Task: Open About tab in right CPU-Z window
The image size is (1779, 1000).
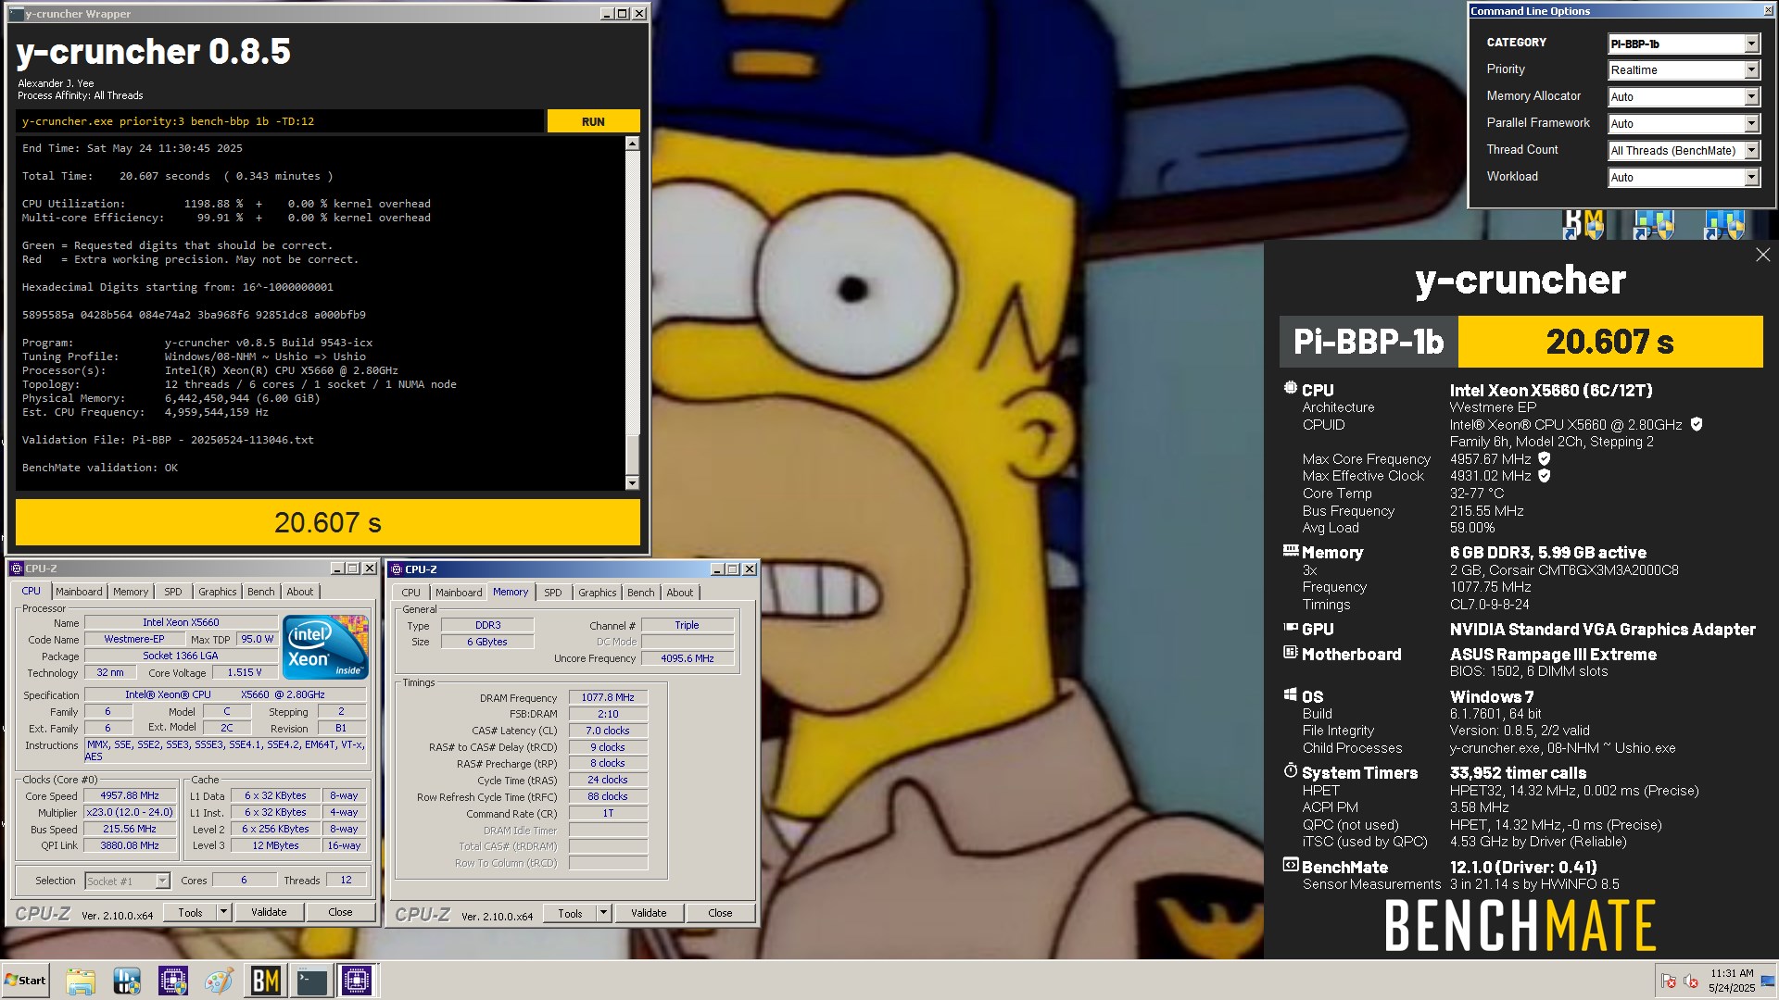Action: [679, 594]
